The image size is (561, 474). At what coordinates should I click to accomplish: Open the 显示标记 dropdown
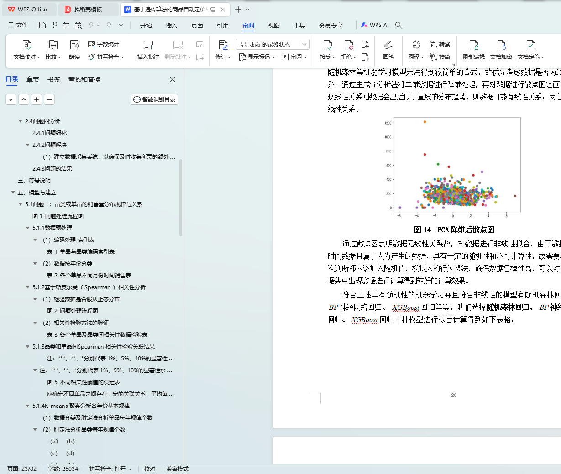(257, 57)
